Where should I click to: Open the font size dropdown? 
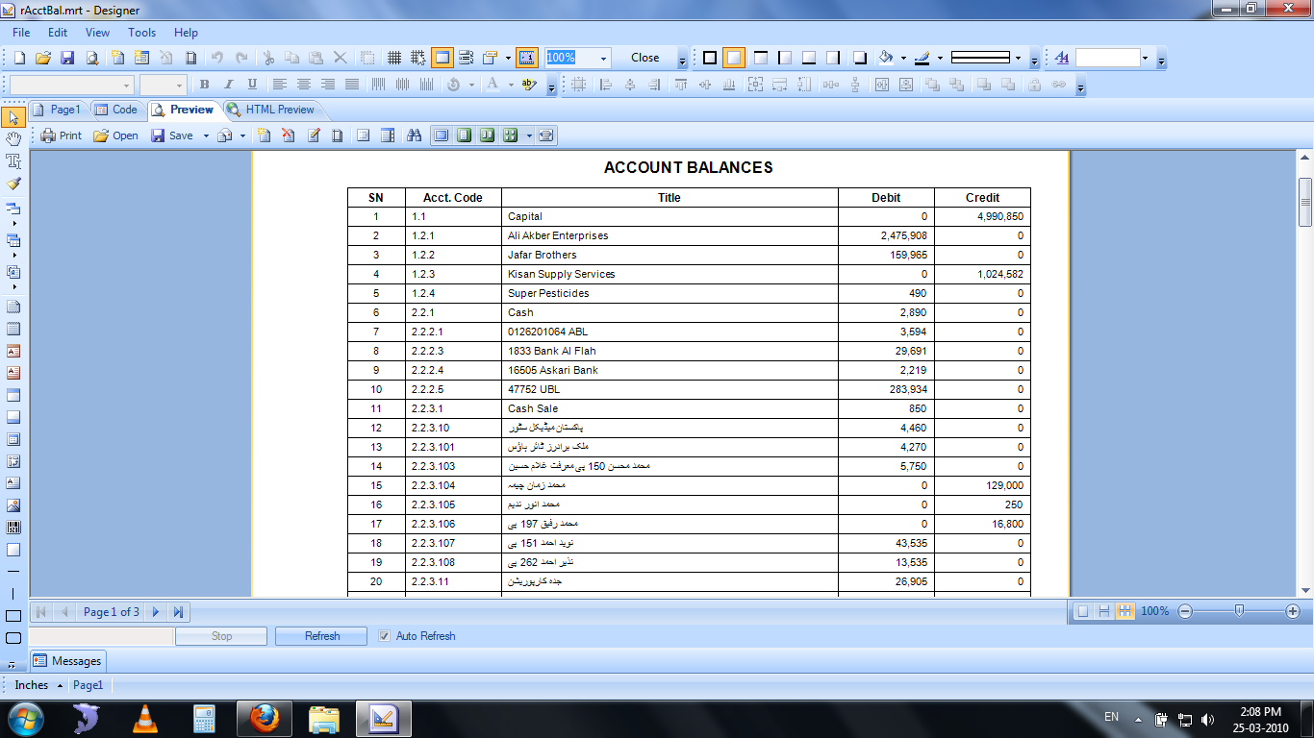tap(180, 85)
